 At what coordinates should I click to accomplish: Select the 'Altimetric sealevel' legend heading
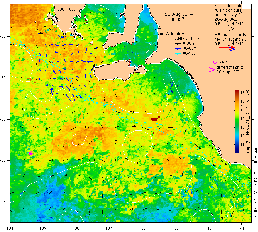pos(231,6)
